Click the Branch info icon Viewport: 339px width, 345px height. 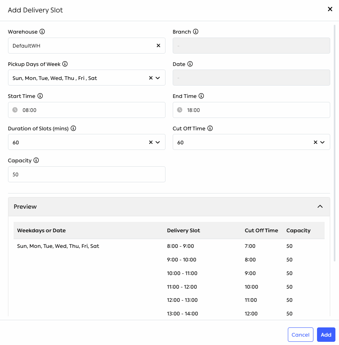coord(195,32)
